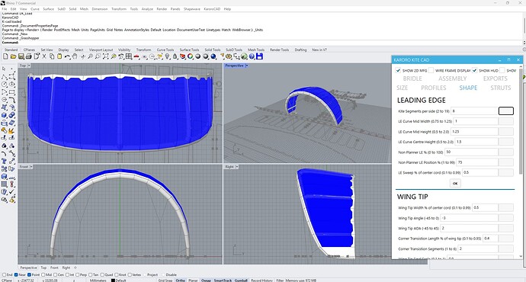526x282 pixels.
Task: Click the blue floppy disk icon at toolbar end
Action: tap(259, 56)
